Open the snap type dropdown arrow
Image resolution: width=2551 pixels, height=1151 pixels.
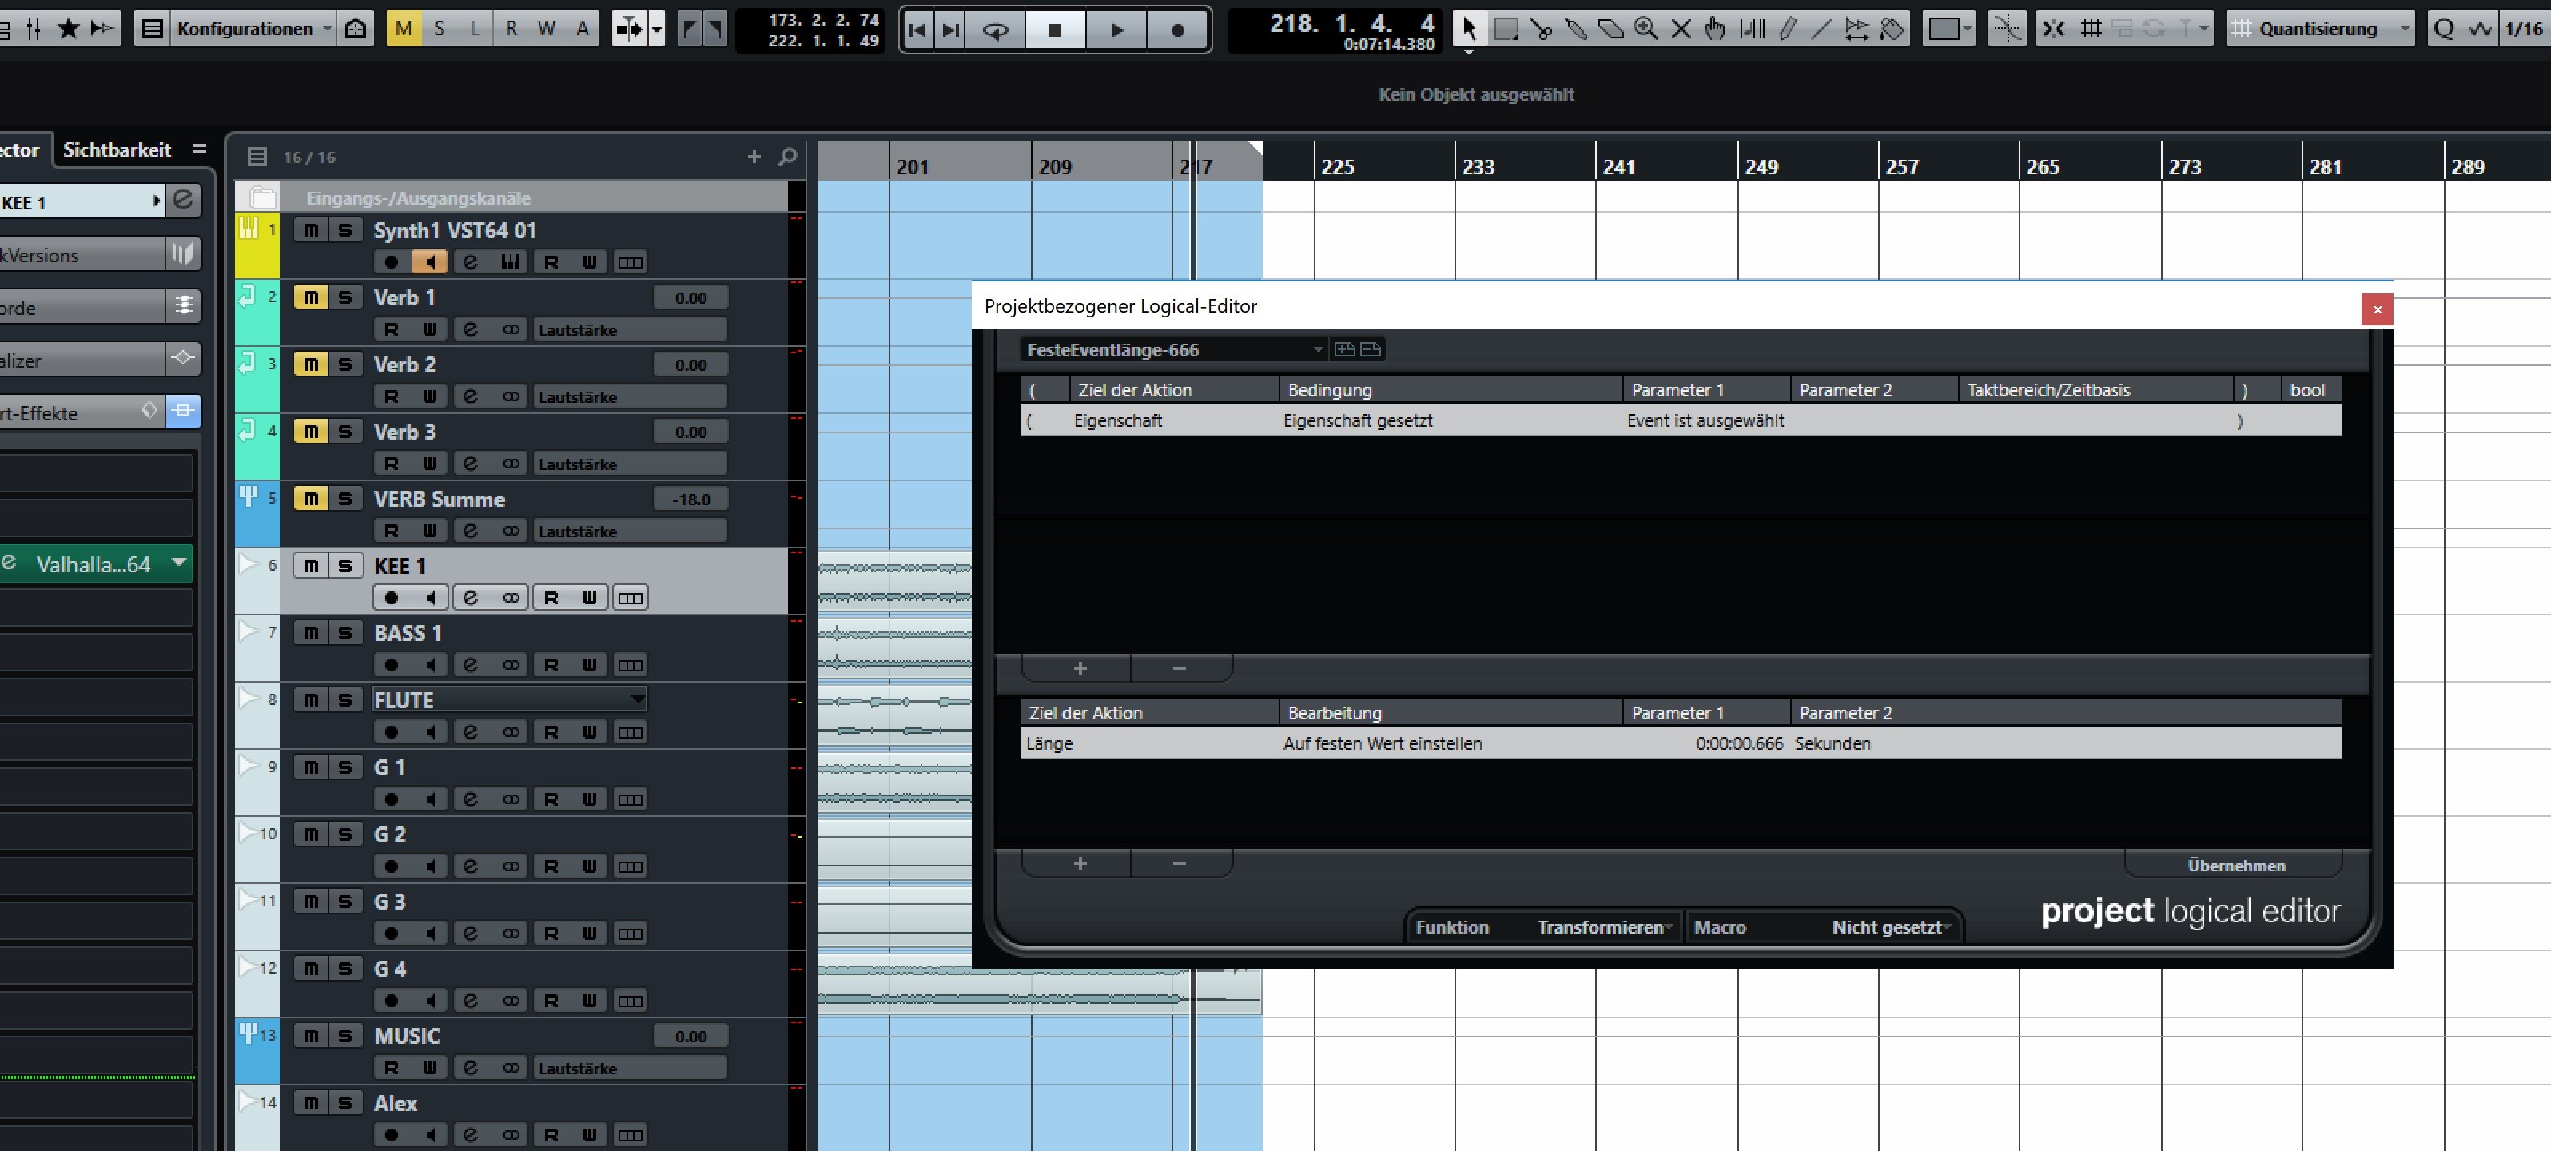[x=2203, y=29]
